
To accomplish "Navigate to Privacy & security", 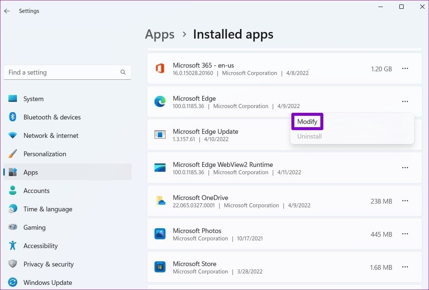I will click(48, 264).
